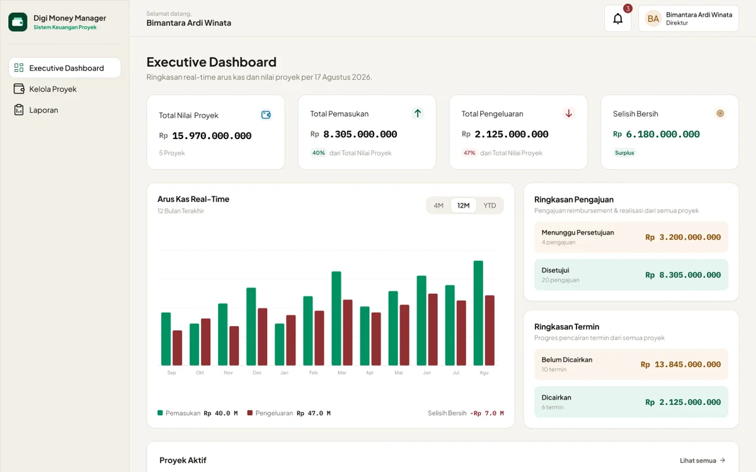Click the Disetujui summary row

pyautogui.click(x=631, y=275)
